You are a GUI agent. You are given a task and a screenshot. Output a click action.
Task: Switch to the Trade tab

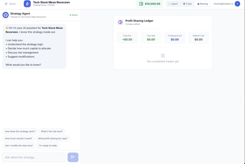point(187,4)
